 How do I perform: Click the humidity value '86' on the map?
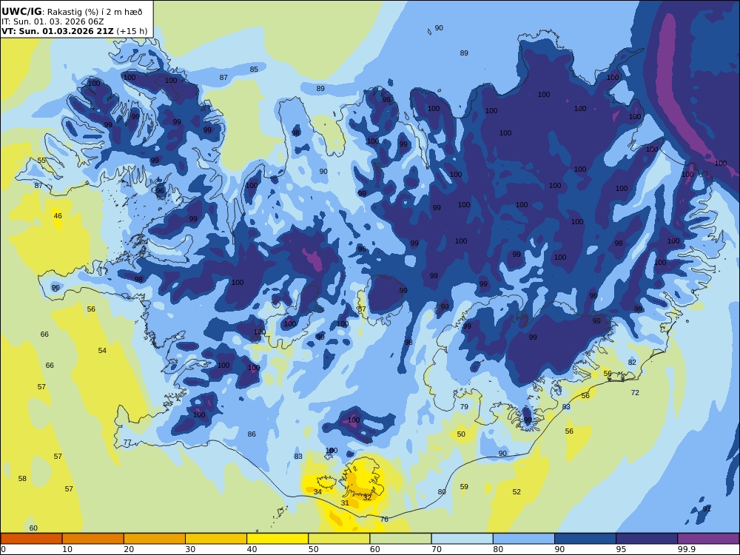(252, 434)
